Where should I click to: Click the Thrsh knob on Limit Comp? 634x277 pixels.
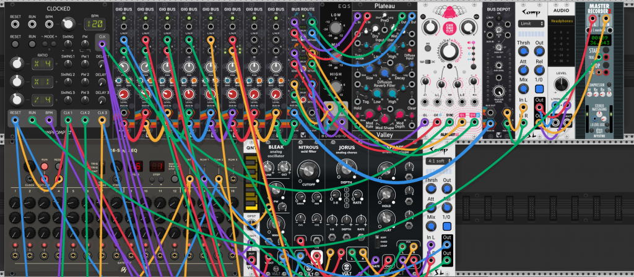click(524, 51)
